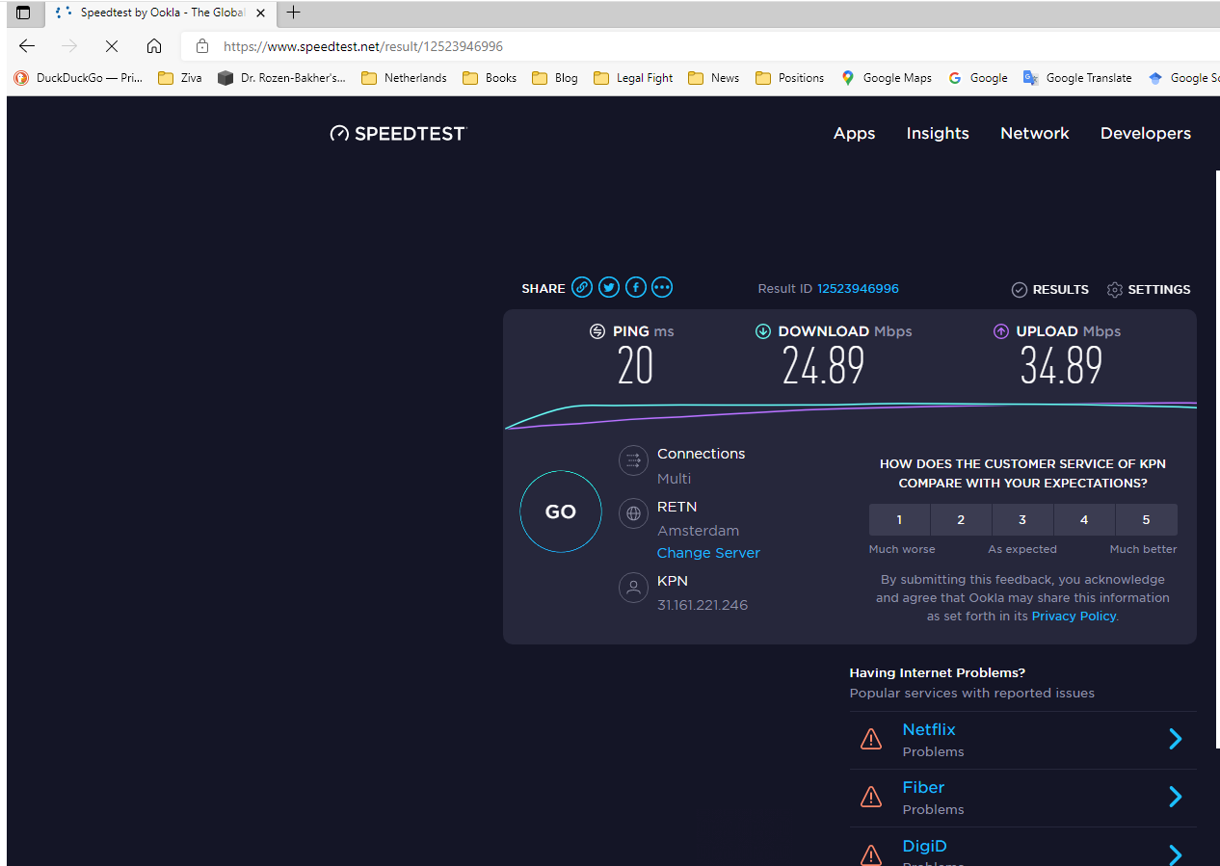Open the Google bookmark

tap(978, 78)
